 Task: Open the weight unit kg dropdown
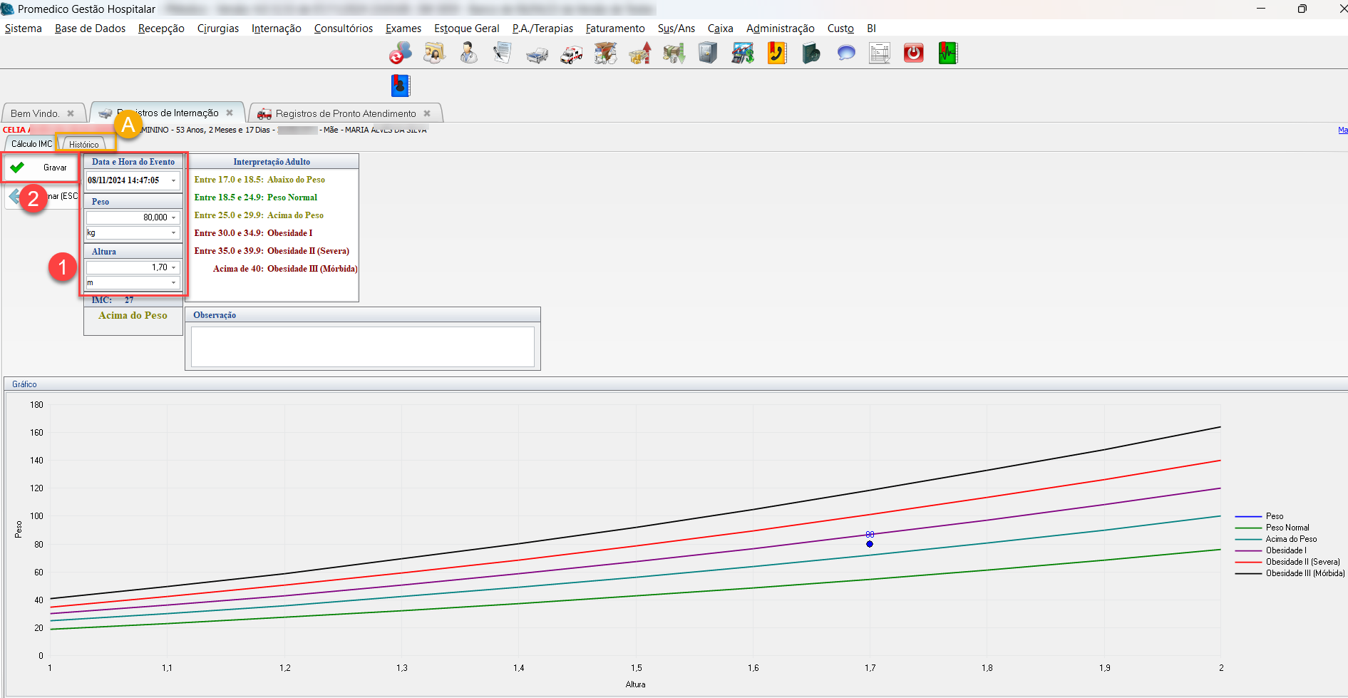coord(173,233)
